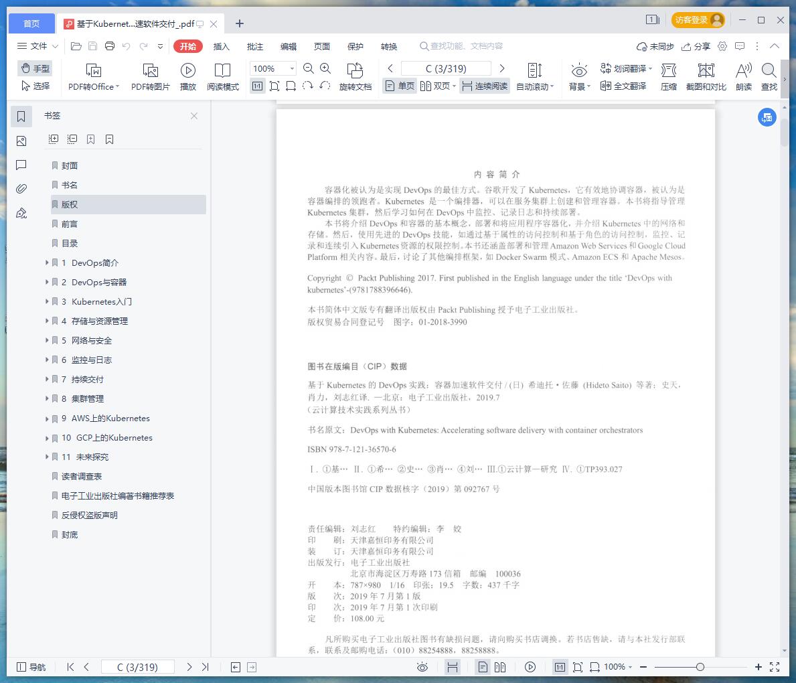
Task: Zoom in using ribbon magnifier plus
Action: point(325,68)
